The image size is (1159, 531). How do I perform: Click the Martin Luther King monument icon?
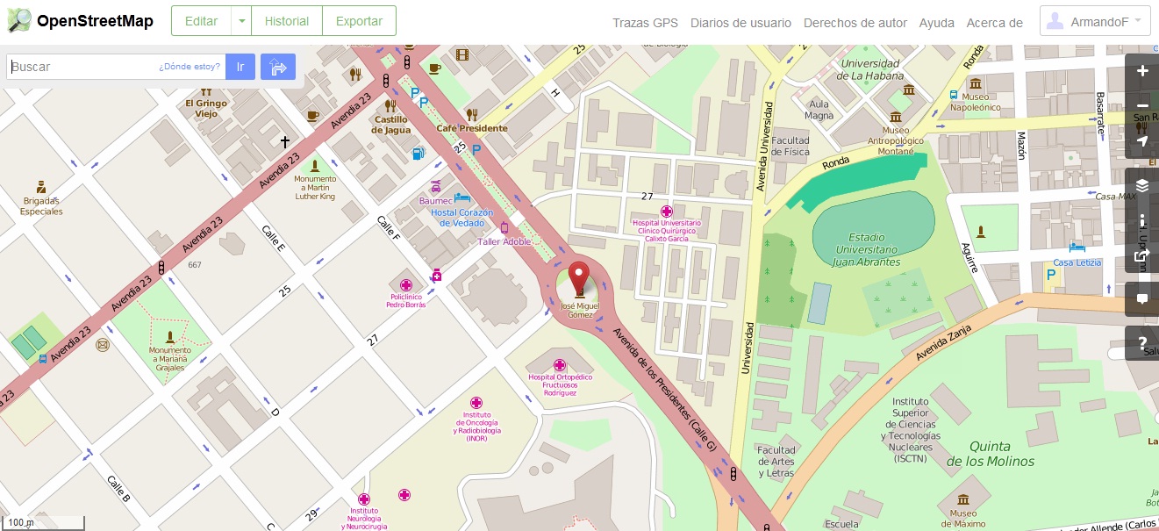[x=316, y=165]
